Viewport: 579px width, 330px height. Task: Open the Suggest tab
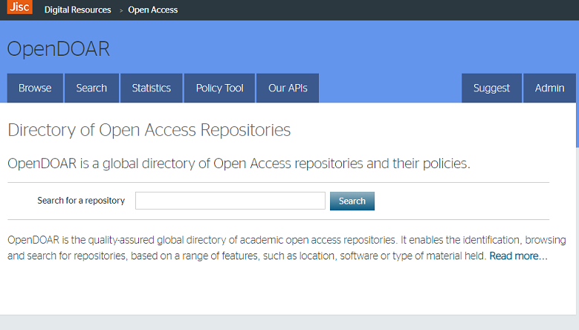491,88
